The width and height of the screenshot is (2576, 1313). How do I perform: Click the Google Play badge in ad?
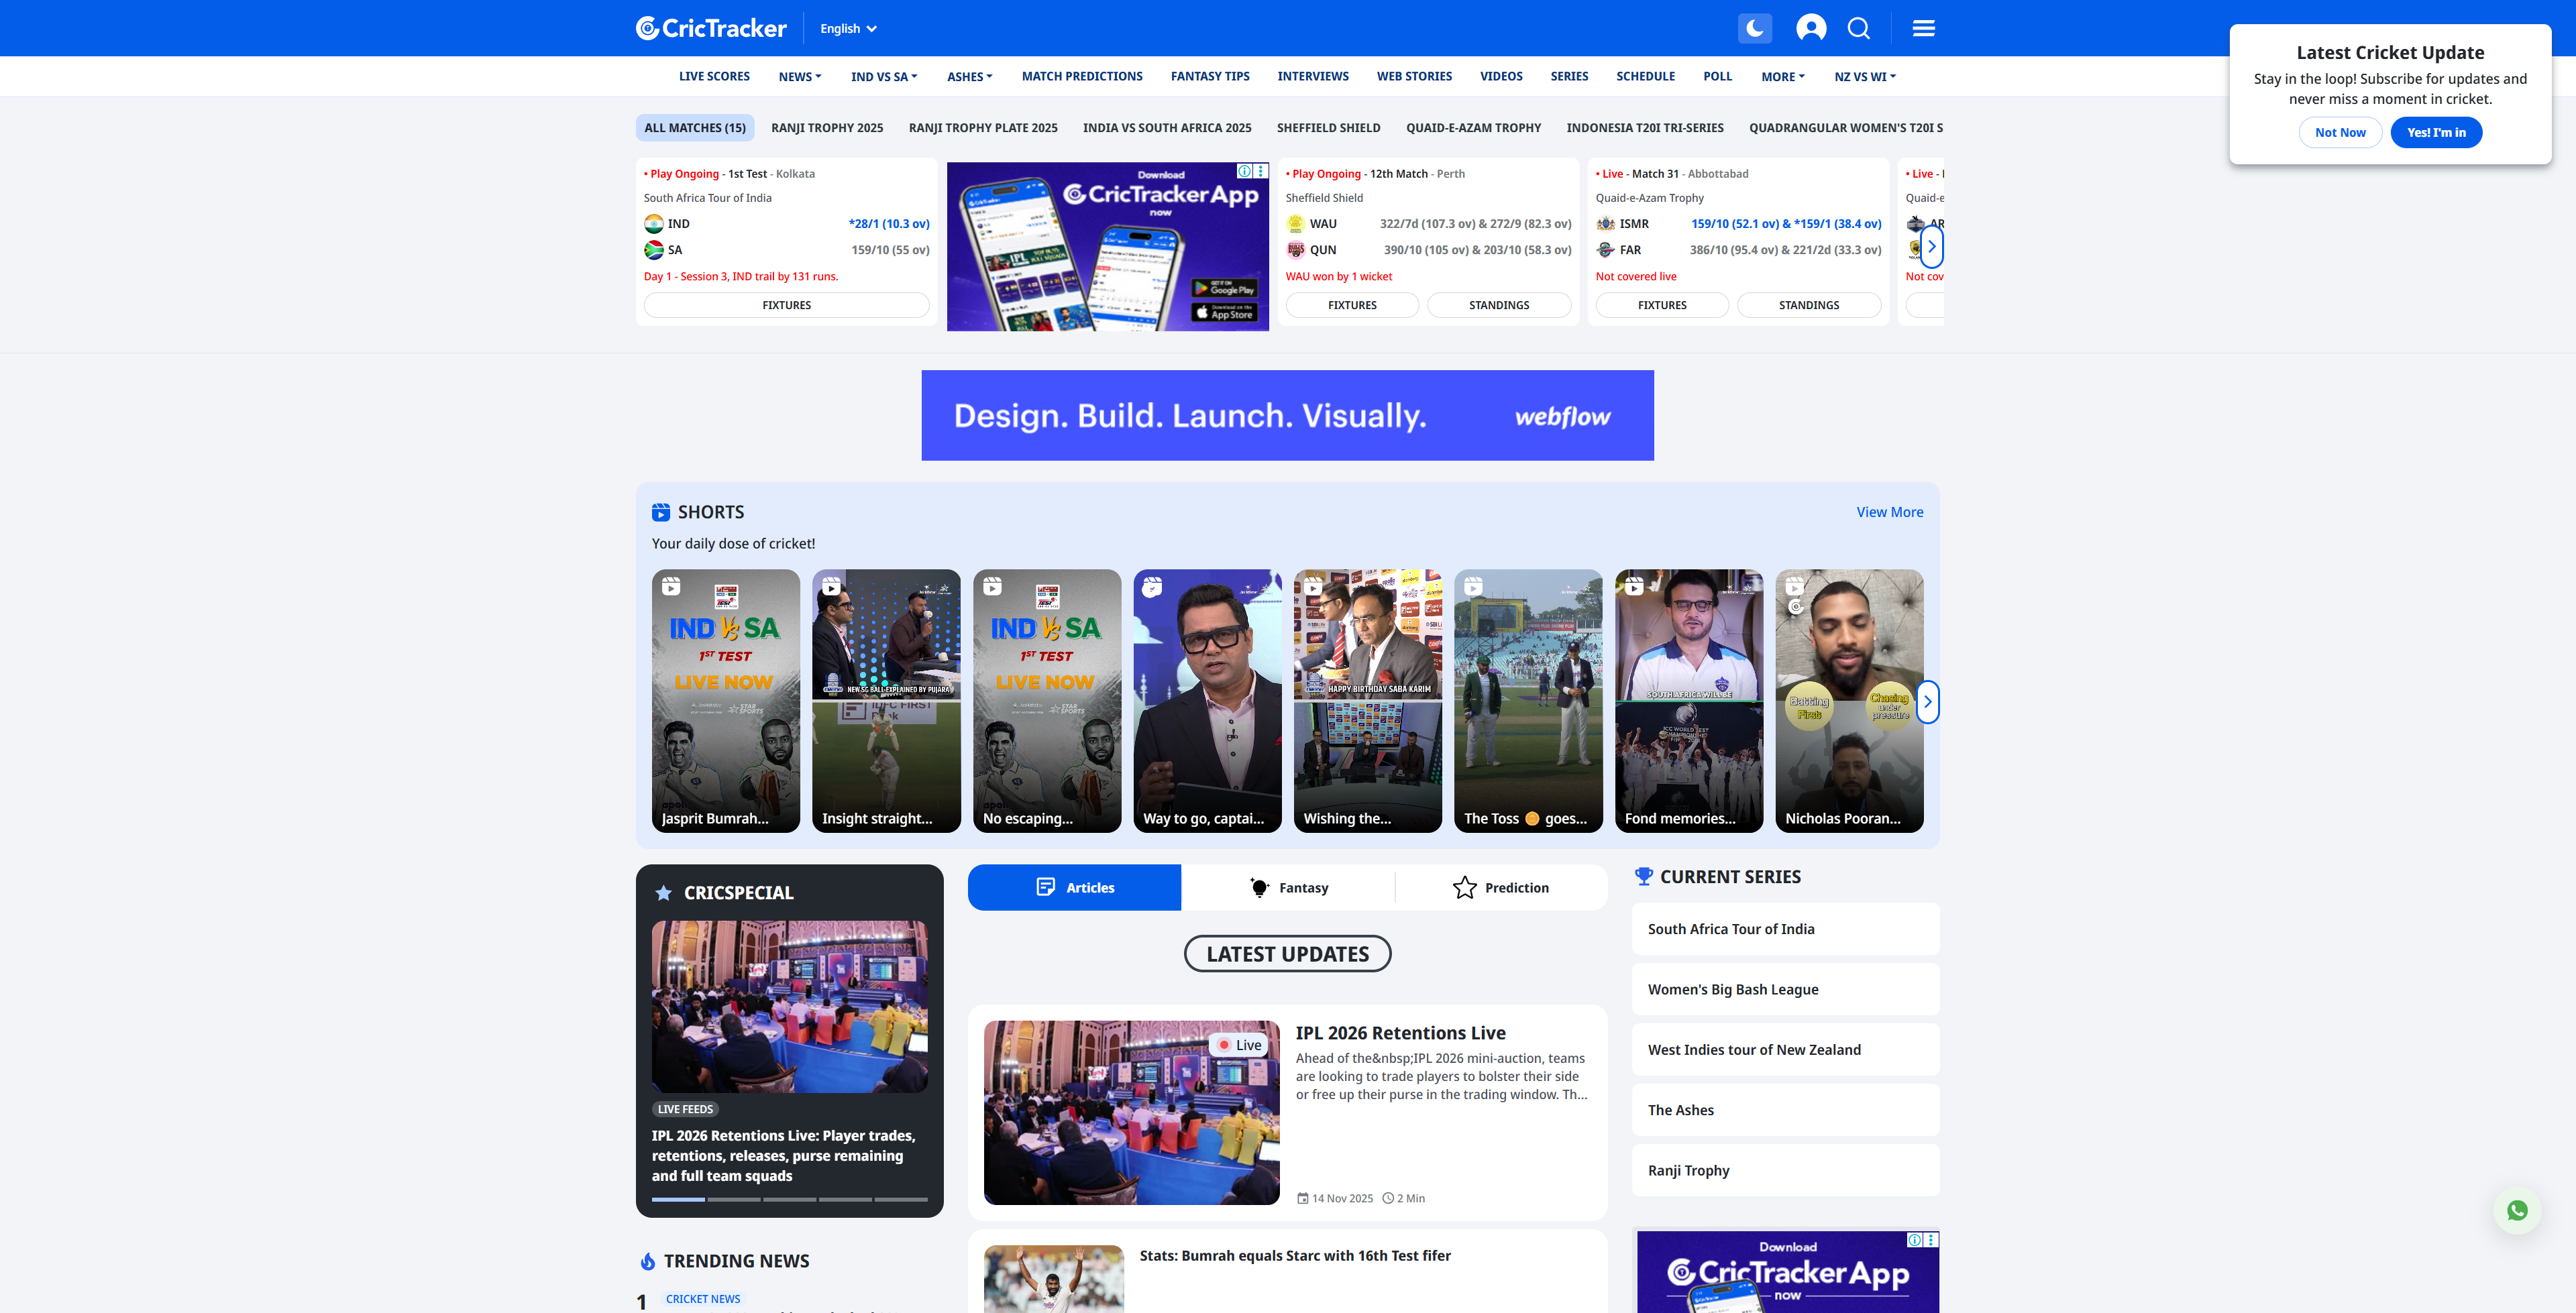(x=1224, y=288)
